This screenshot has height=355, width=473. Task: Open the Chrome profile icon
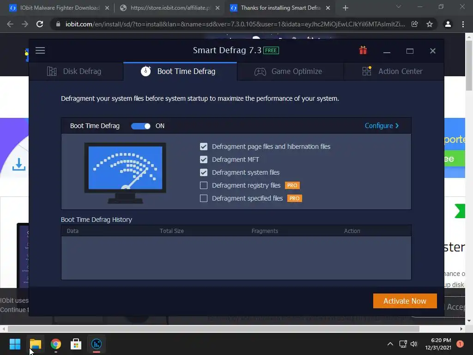[448, 24]
